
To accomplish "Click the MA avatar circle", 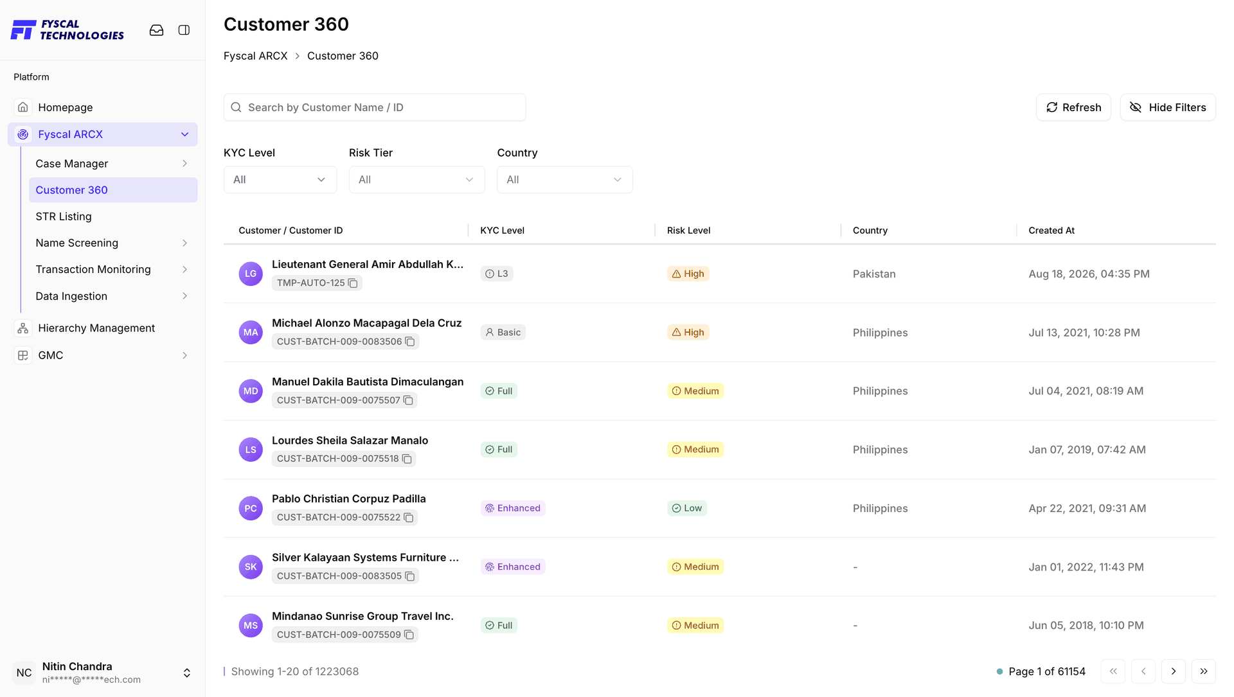I will click(251, 332).
